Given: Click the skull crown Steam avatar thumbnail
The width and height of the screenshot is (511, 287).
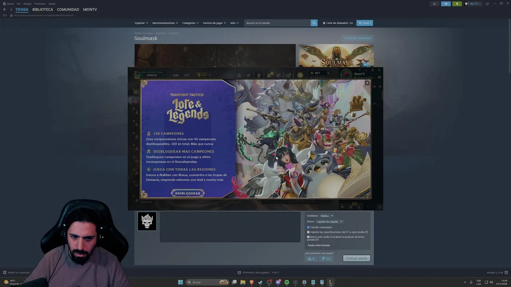Looking at the screenshot, I should tap(147, 221).
